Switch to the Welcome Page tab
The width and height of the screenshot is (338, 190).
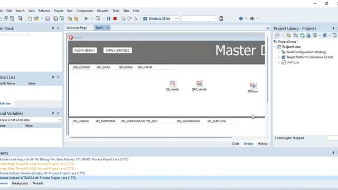(x=77, y=28)
